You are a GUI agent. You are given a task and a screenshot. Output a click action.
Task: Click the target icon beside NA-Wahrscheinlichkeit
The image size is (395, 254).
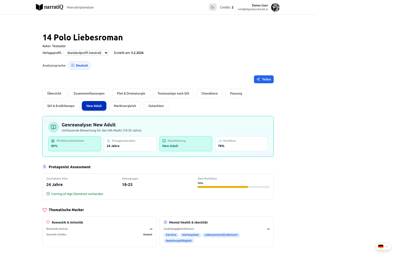52,141
